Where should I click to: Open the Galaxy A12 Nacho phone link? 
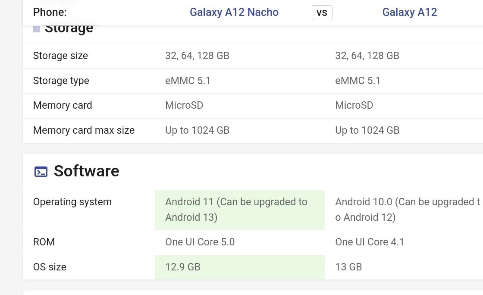(x=234, y=12)
